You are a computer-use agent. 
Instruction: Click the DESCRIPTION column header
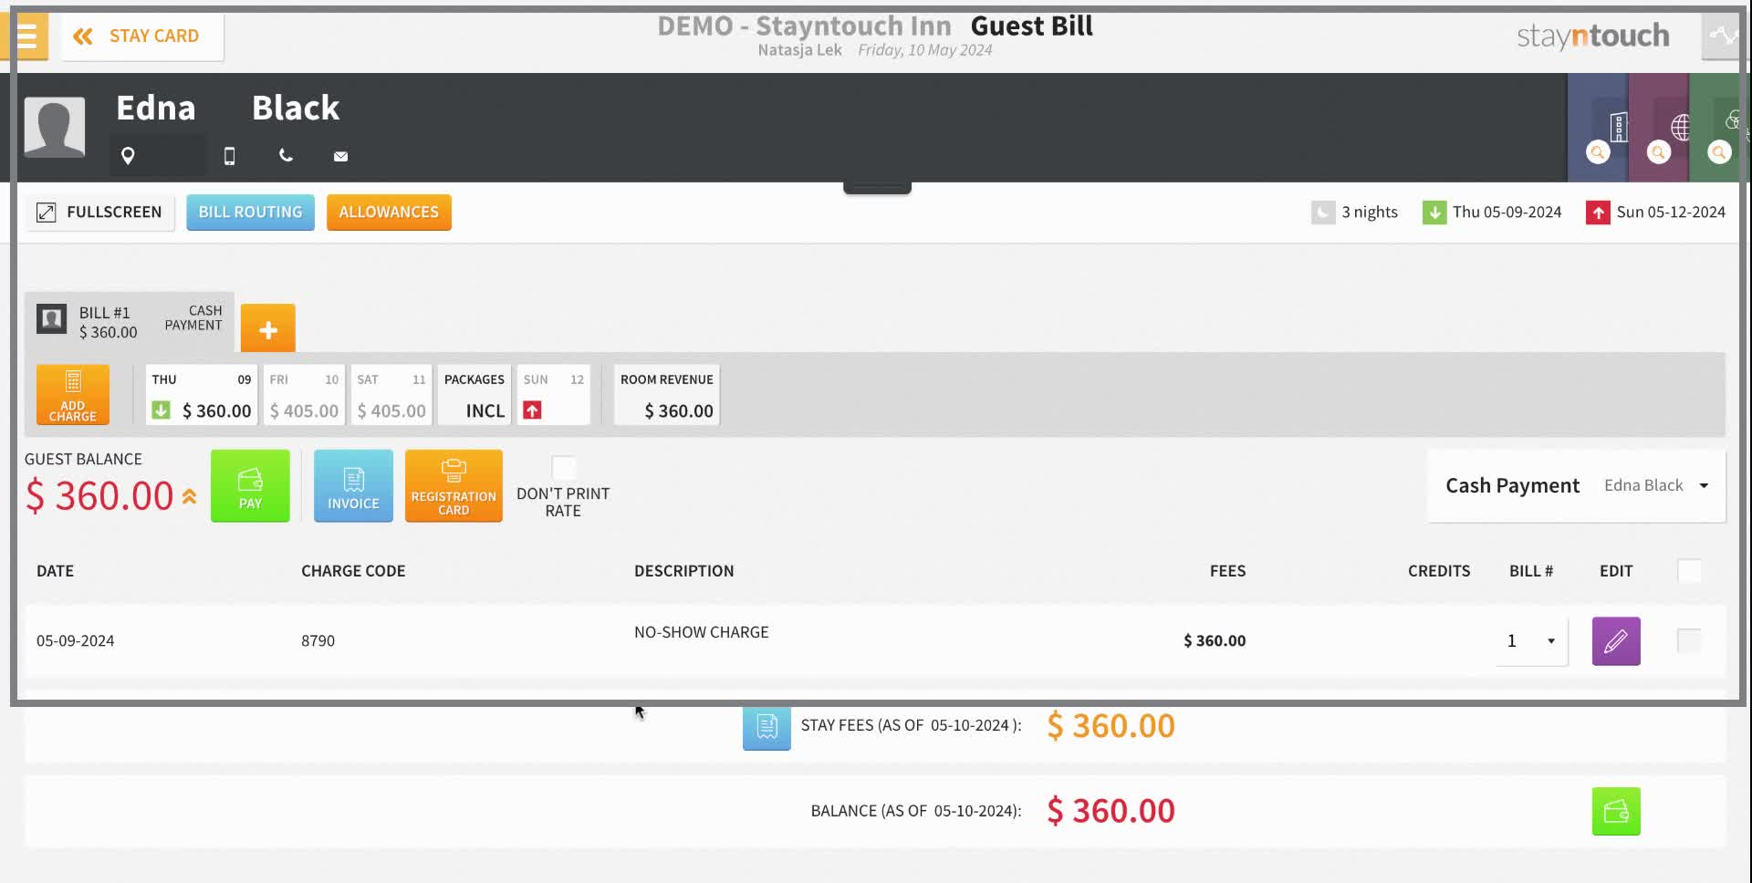tap(683, 571)
